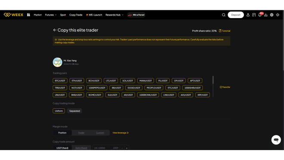The width and height of the screenshot is (284, 160).
Task: Open the live chat support bubble
Action: (276, 140)
